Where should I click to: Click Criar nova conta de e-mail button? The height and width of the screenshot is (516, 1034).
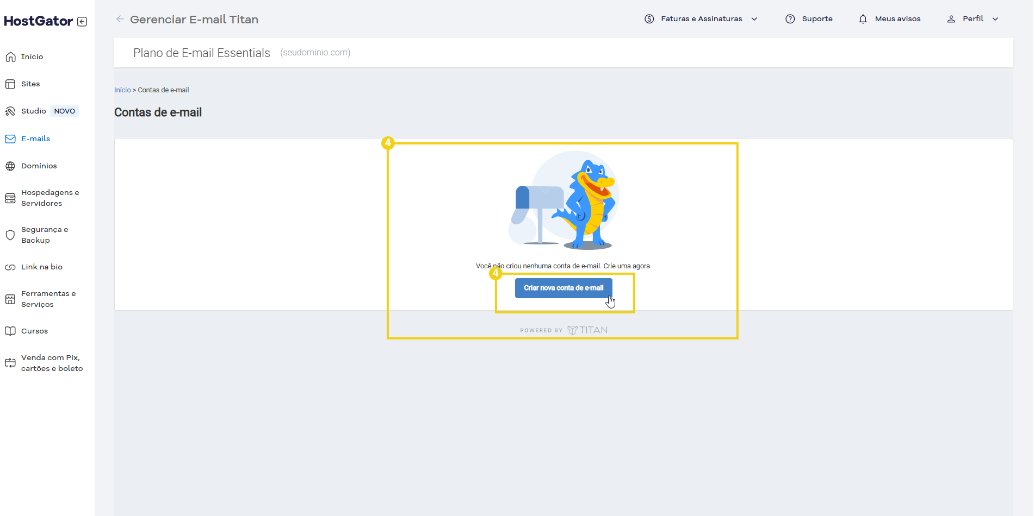[564, 288]
